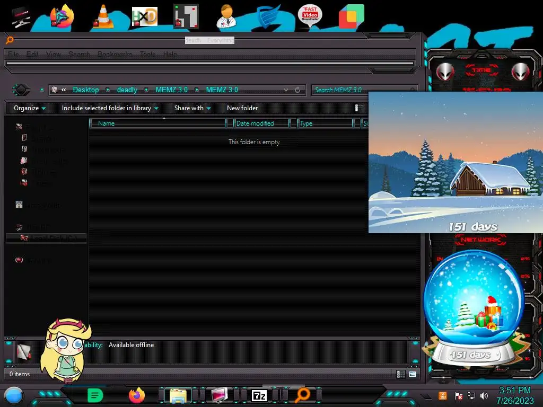Screen dimensions: 543x407
Task: Sort by the Date modified column header
Action: tap(261, 123)
